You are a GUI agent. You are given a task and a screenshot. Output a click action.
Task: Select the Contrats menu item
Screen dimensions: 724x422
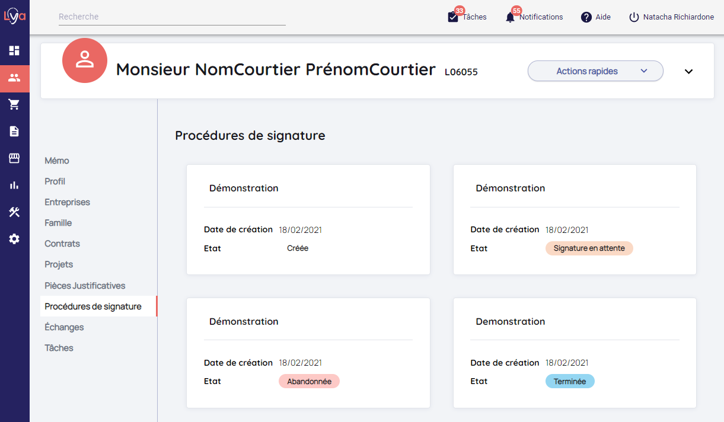[62, 244]
